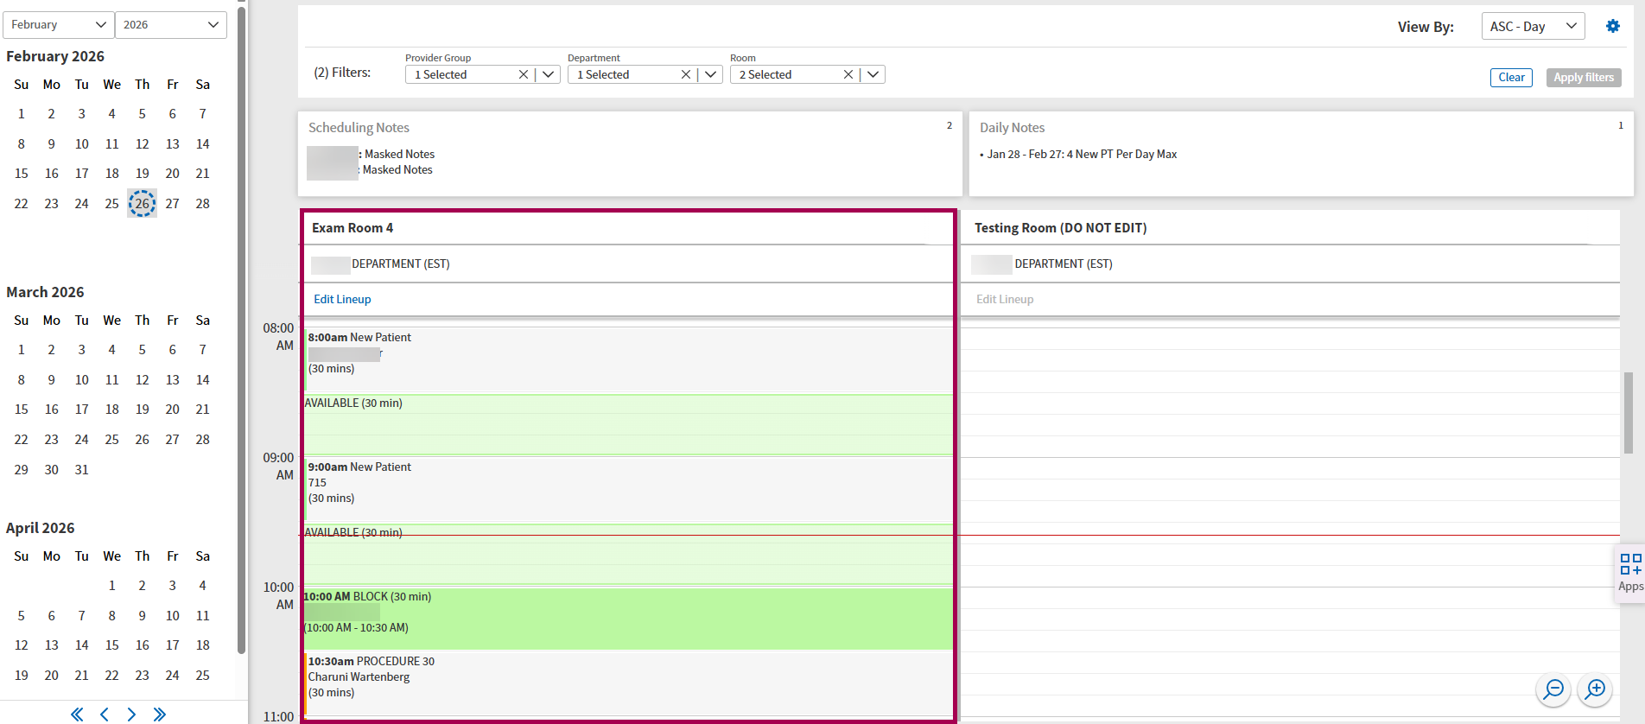Select February 14 in the calendar

click(203, 144)
